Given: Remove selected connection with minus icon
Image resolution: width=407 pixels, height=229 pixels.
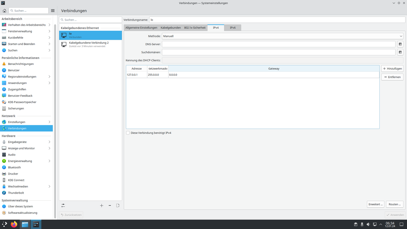Looking at the screenshot, I should [110, 205].
